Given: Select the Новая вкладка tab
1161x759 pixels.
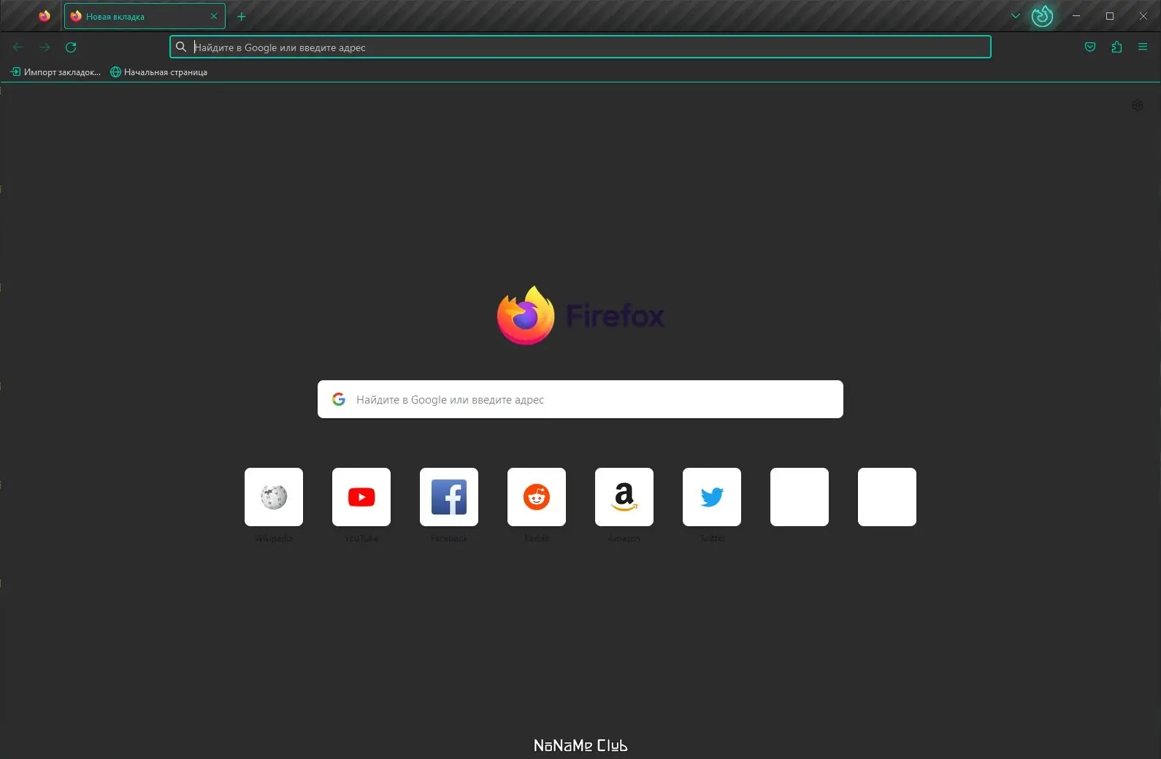Looking at the screenshot, I should 145,16.
